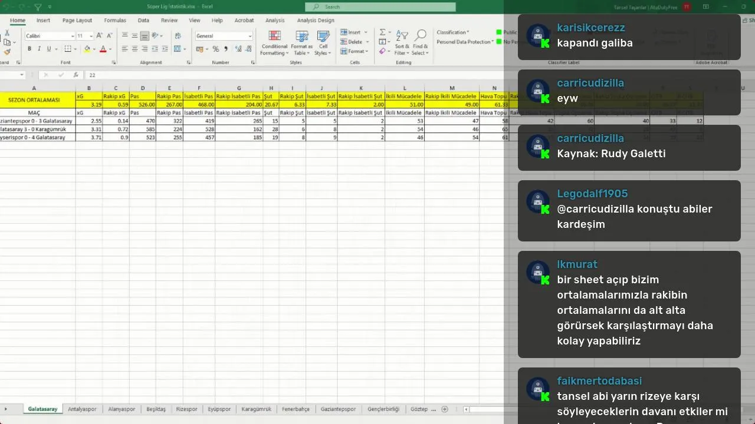Screen dimensions: 755x424
Task: Click the filter funnel in title bar
Action: pos(38,7)
